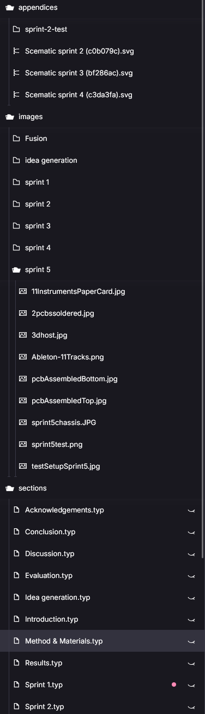Click status marker at right of Acknowledgements.typ
Screen dimensions: 205x714
coord(191,510)
